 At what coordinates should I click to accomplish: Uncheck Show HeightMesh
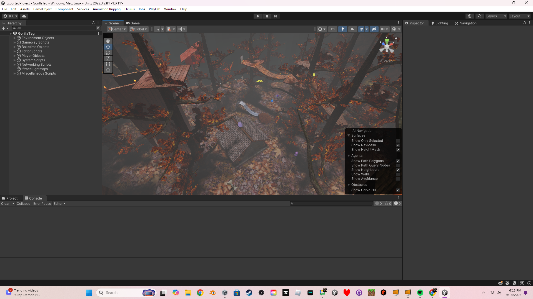398,150
